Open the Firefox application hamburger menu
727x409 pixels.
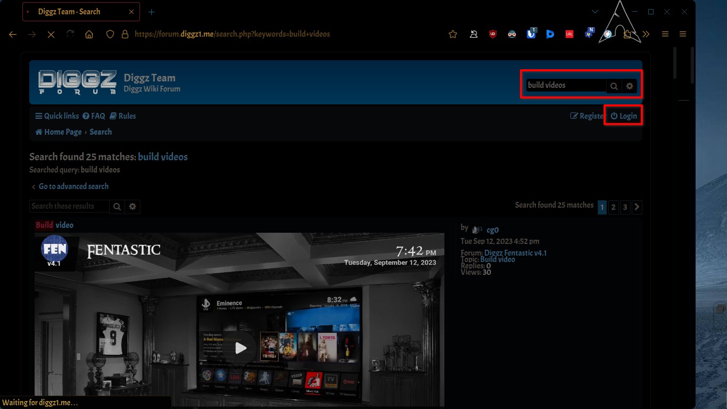[x=683, y=34]
